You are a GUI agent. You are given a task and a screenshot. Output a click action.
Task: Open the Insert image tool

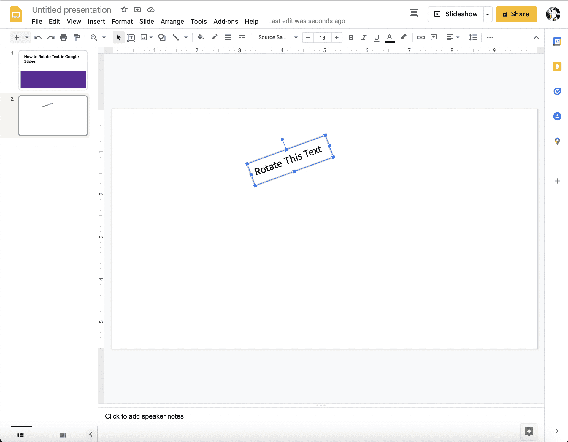(x=144, y=37)
